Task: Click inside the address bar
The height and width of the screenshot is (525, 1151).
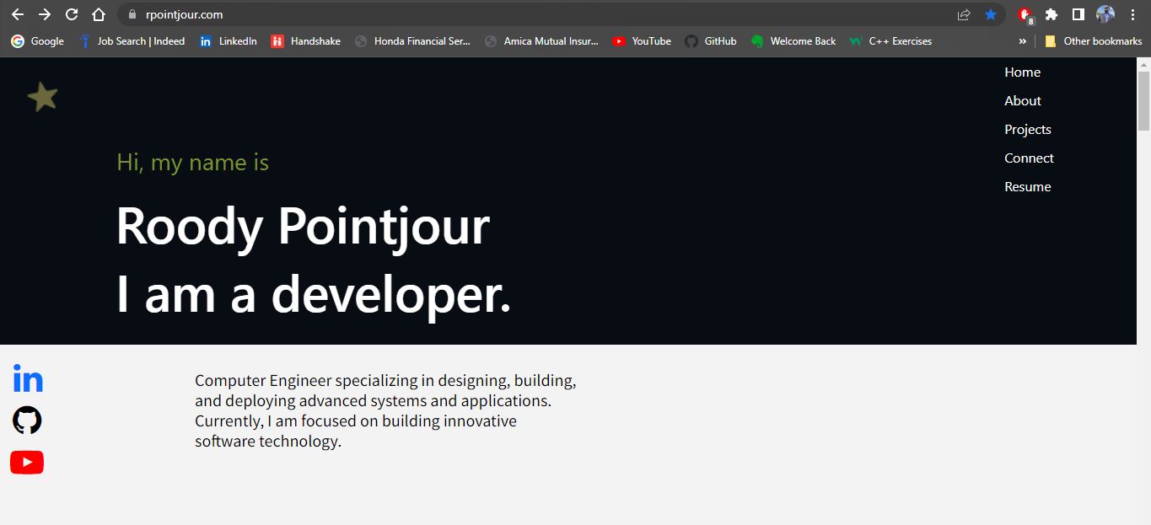Action: 337,14
